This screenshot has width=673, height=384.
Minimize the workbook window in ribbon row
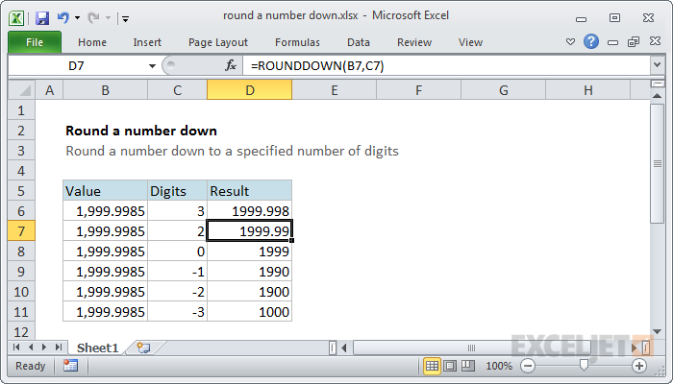[x=613, y=42]
